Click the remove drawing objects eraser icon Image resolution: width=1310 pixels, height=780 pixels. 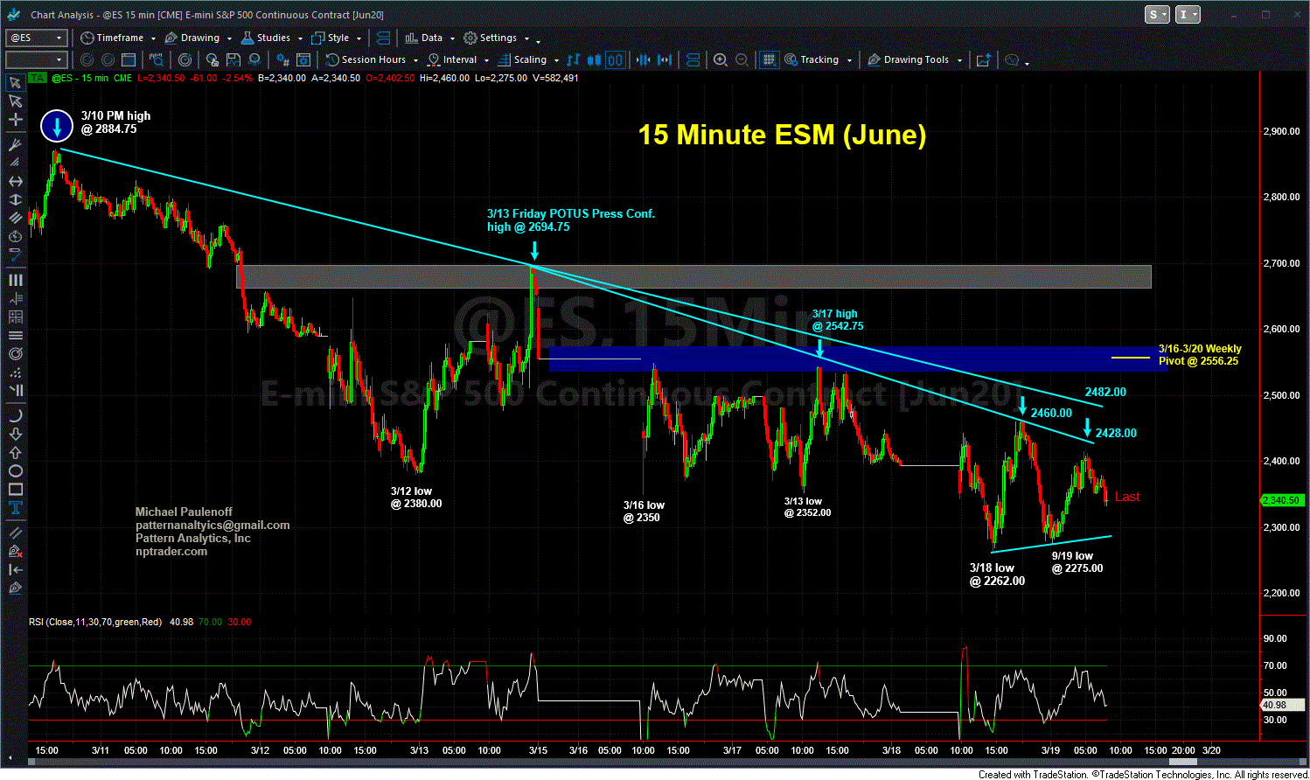(x=15, y=551)
